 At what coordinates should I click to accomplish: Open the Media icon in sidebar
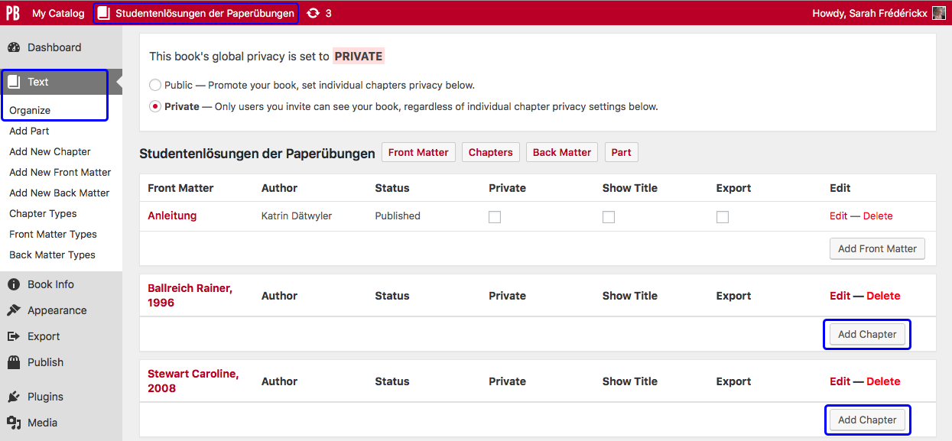[x=14, y=423]
